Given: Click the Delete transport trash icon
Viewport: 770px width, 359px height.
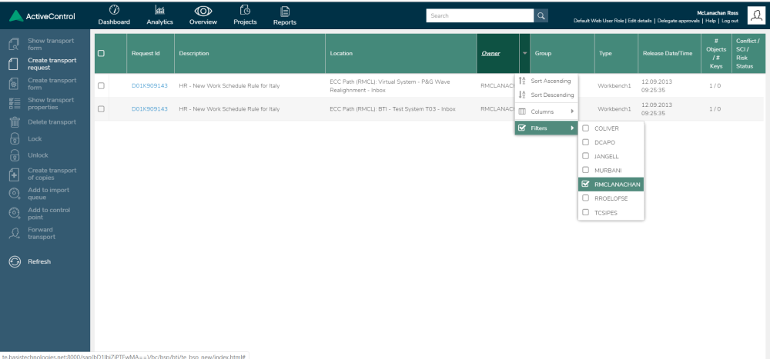Looking at the screenshot, I should click(x=15, y=122).
